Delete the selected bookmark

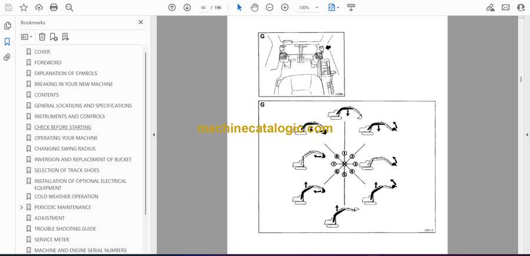point(42,37)
